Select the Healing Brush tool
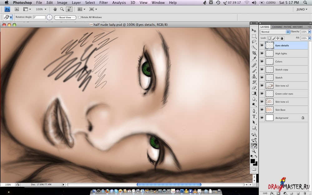Viewport: 312px width, 195px height. (x=254, y=65)
